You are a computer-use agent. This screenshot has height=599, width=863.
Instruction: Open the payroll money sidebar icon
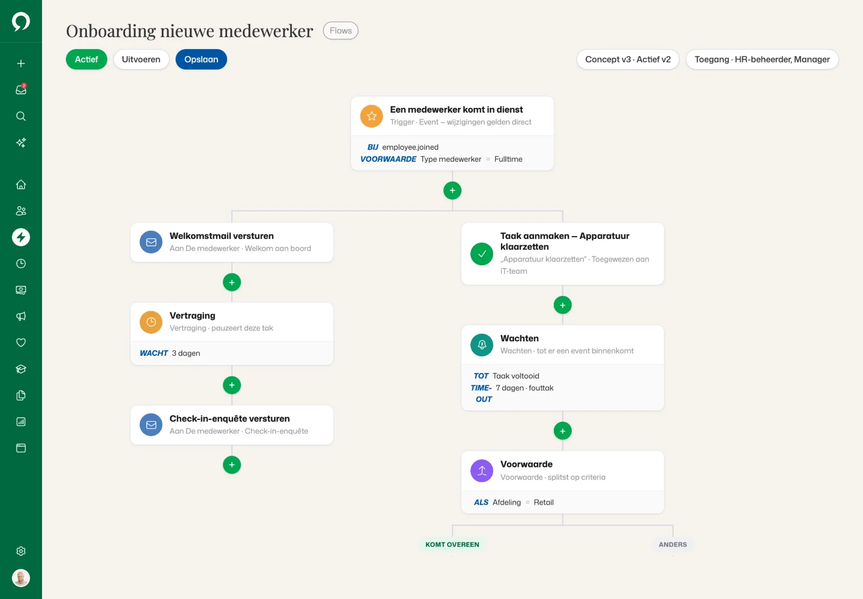pos(21,290)
